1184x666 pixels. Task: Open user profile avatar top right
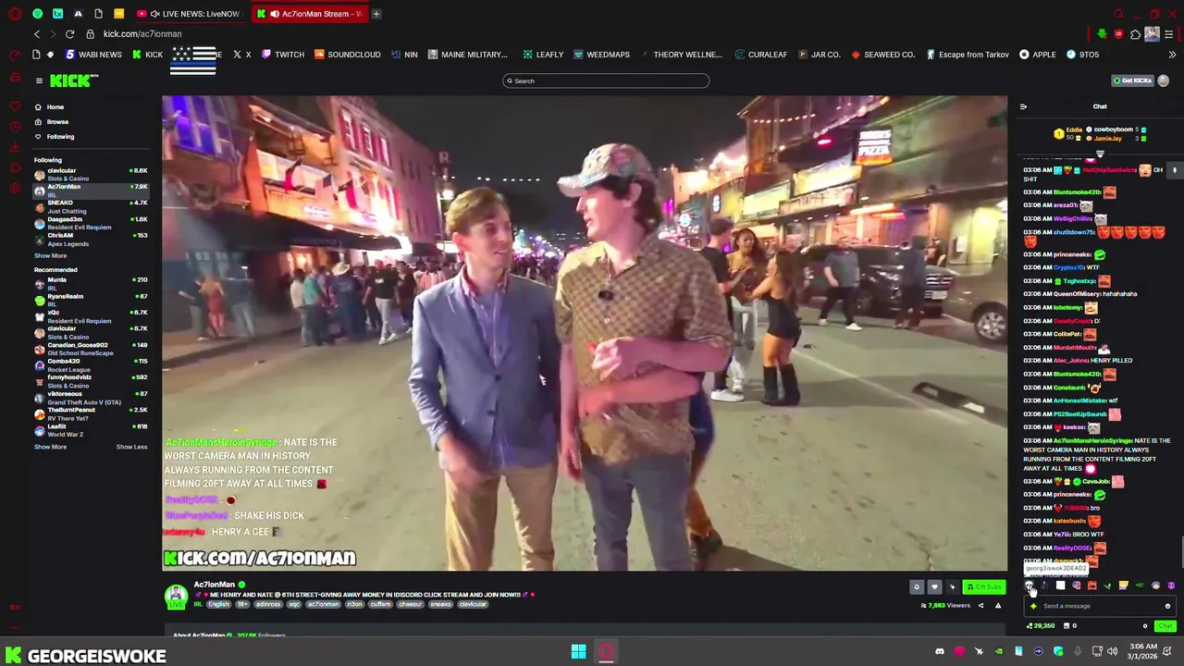[x=1163, y=81]
